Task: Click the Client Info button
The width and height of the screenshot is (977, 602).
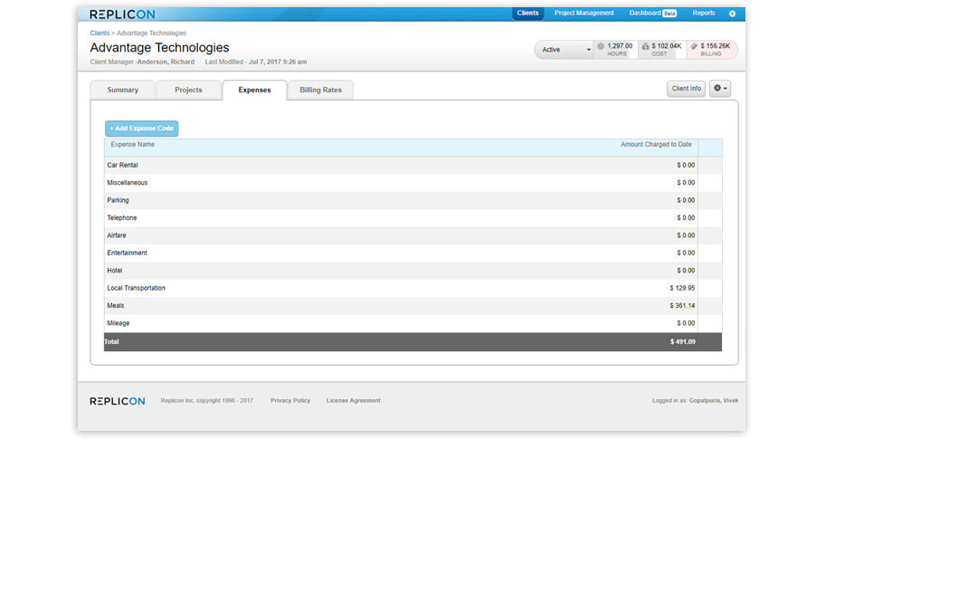Action: (686, 89)
